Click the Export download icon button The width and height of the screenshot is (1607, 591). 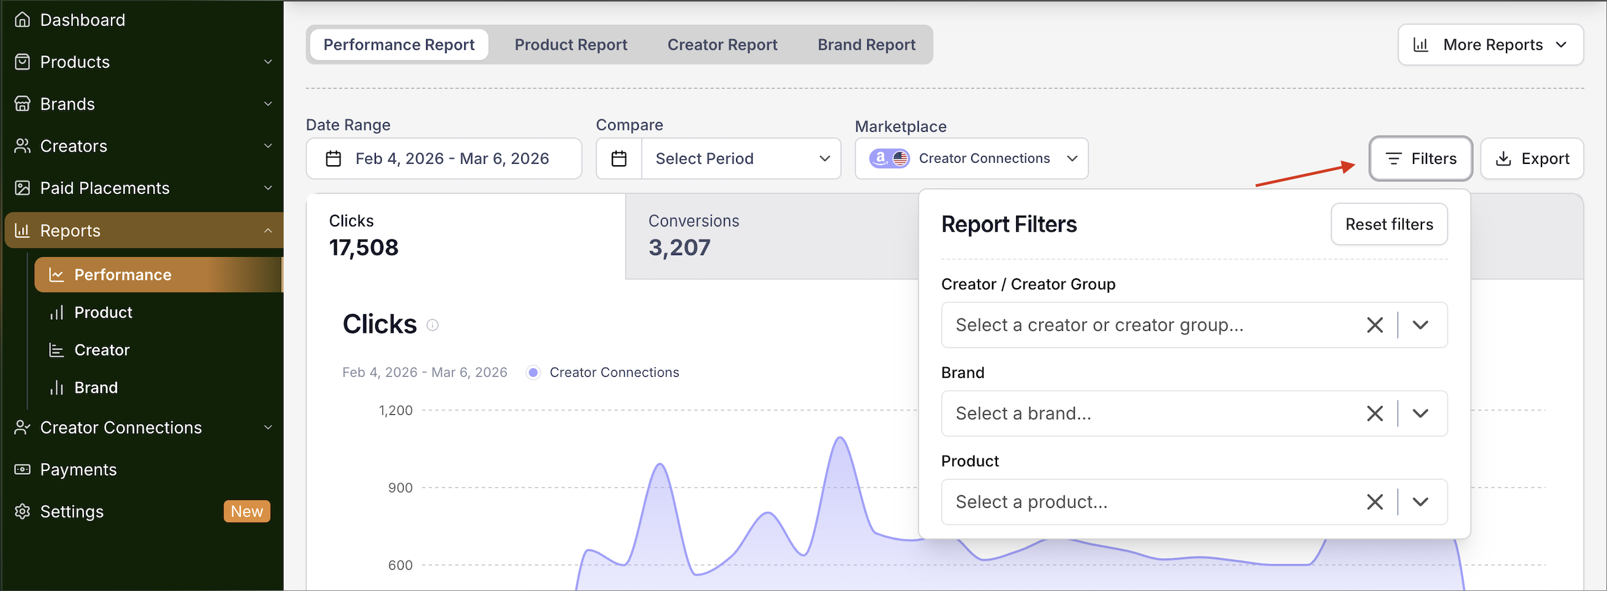[1532, 159]
